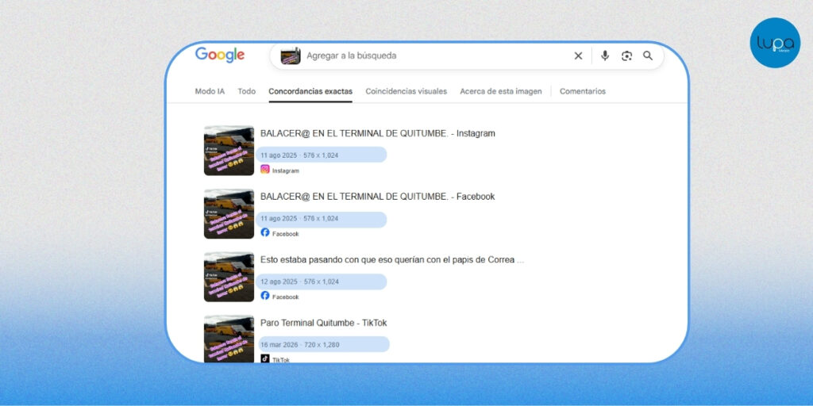The width and height of the screenshot is (813, 406).
Task: Open the Coincidencias visuales tab
Action: [x=406, y=91]
